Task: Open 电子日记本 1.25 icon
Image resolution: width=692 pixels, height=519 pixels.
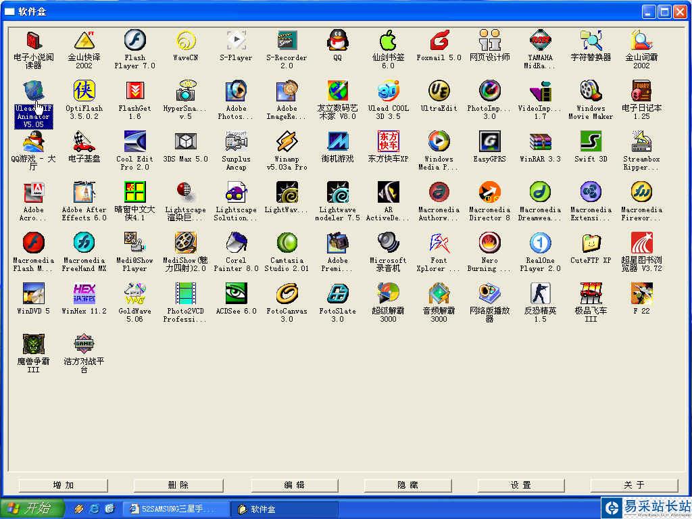Action: (641, 91)
